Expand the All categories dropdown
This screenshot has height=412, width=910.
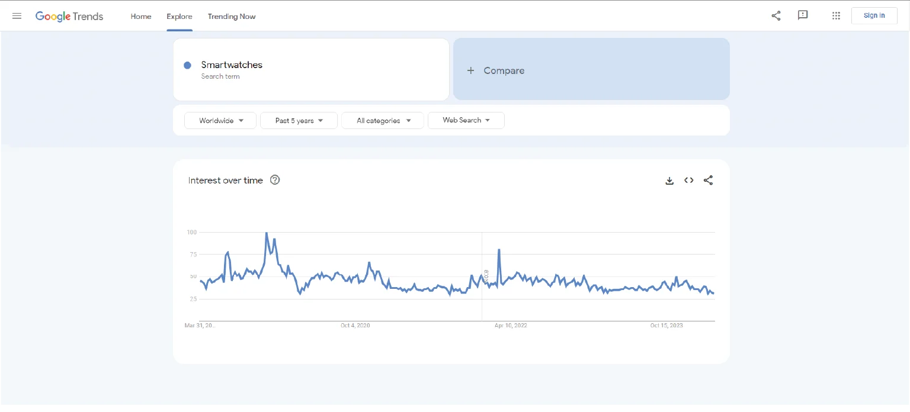tap(383, 121)
